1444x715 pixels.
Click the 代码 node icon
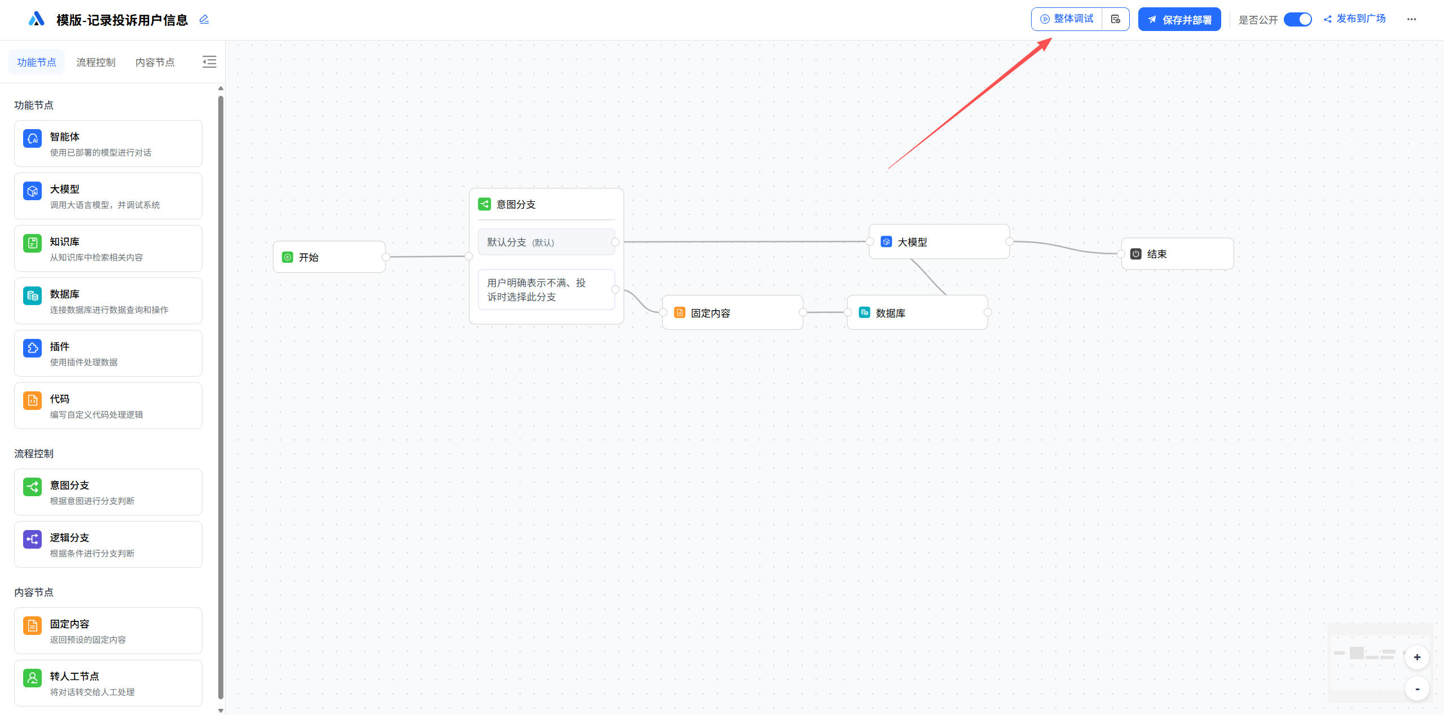32,400
